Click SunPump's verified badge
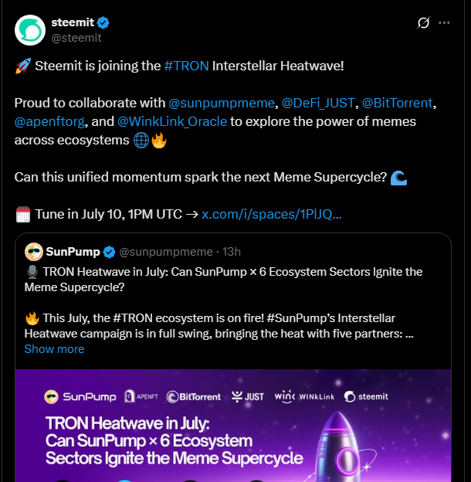The height and width of the screenshot is (482, 471). tap(110, 252)
